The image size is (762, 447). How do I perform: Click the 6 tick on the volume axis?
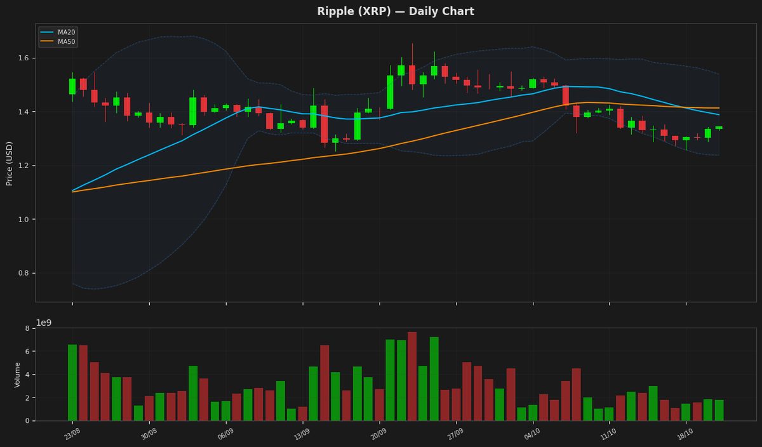27,351
